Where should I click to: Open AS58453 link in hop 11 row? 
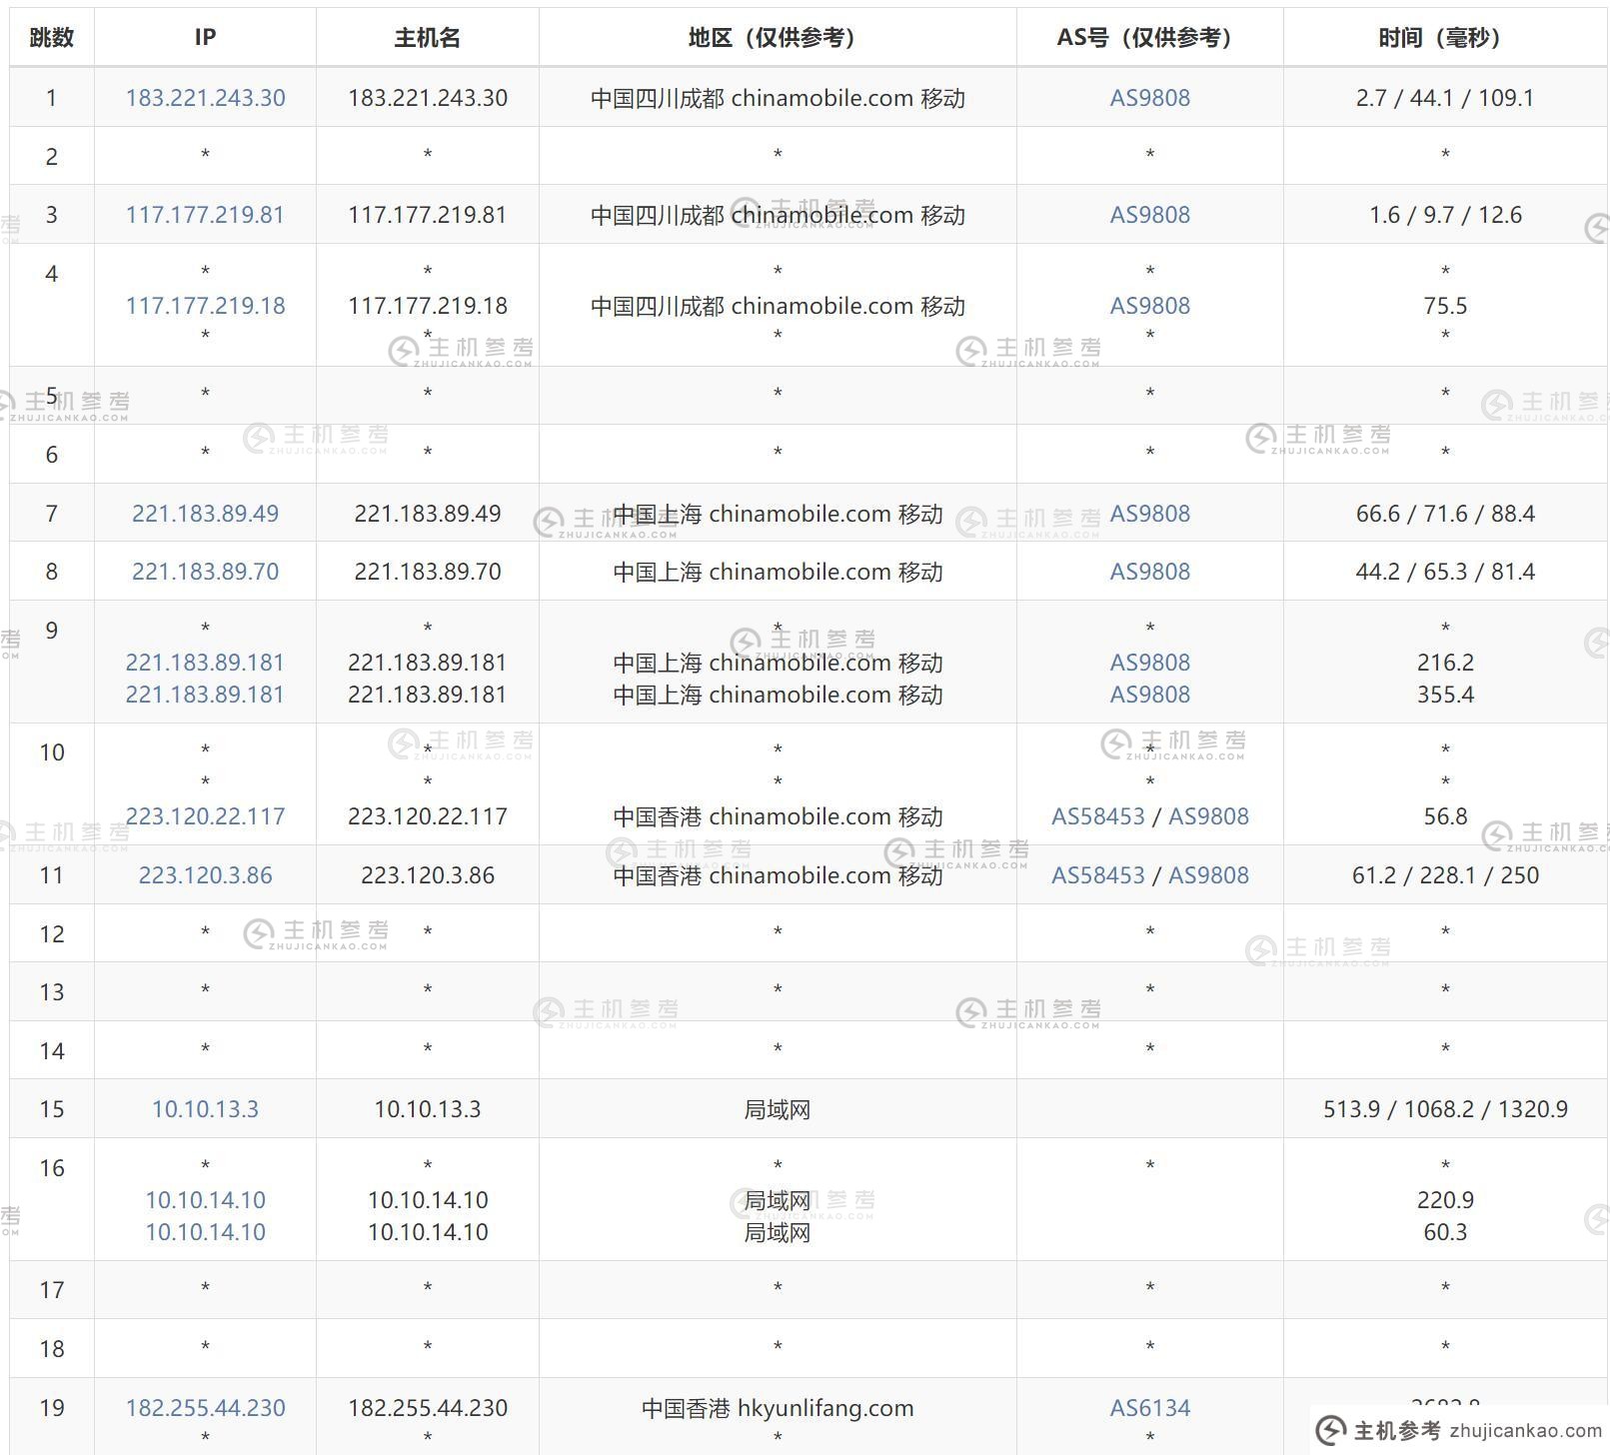1097,875
